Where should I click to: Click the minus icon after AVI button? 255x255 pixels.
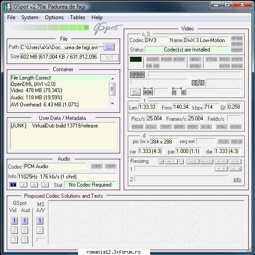(181, 161)
